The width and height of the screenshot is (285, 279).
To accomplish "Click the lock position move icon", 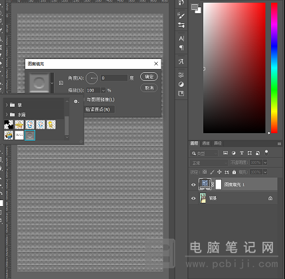I will tap(219, 172).
